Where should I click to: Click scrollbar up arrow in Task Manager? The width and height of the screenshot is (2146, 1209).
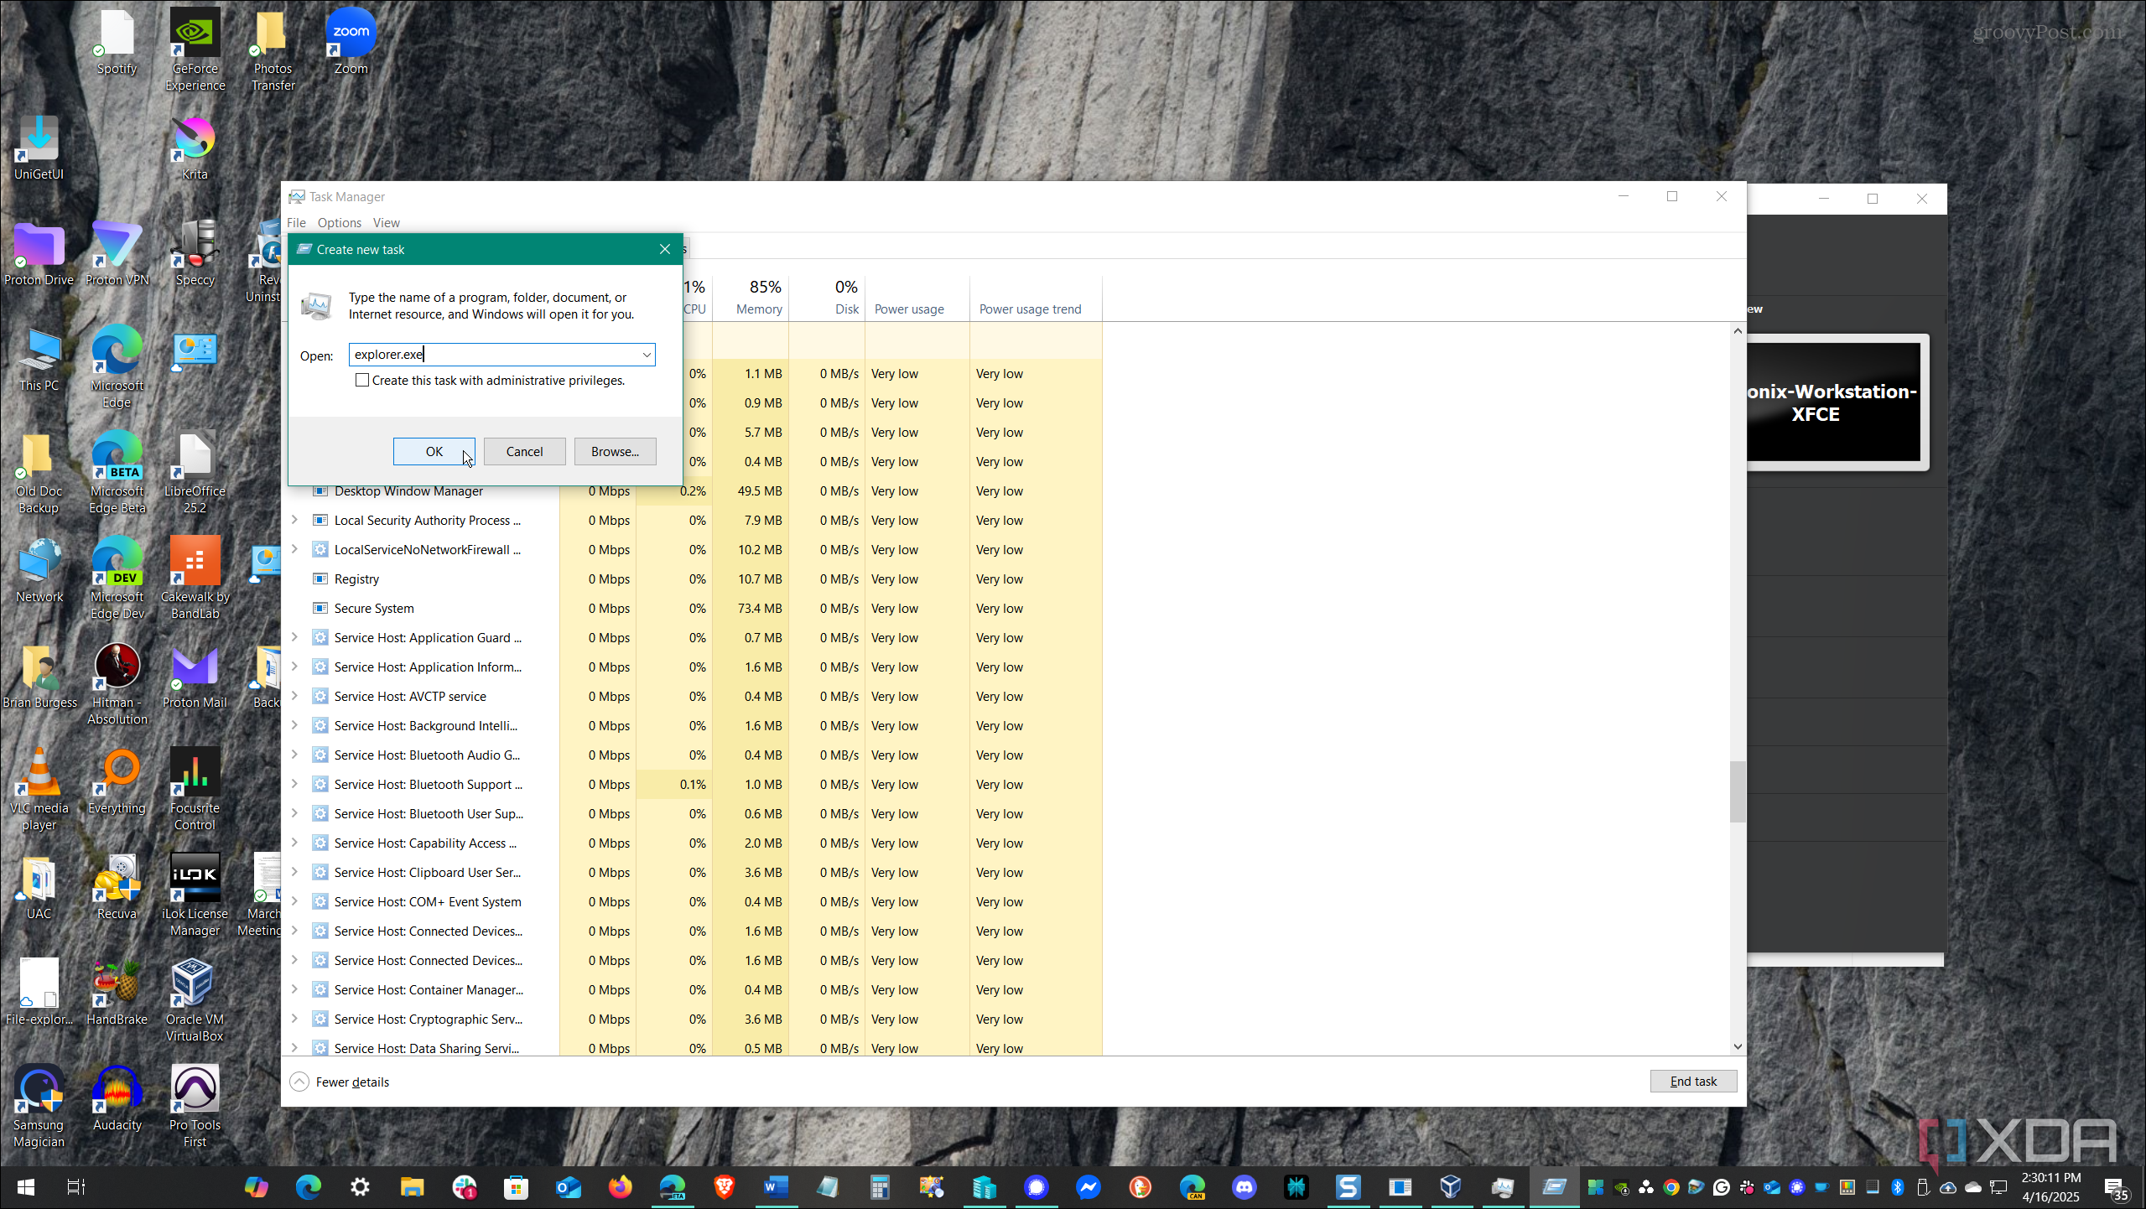click(x=1738, y=331)
